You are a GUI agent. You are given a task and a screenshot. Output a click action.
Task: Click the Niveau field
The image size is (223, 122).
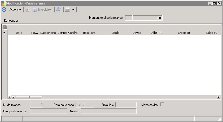(109, 111)
